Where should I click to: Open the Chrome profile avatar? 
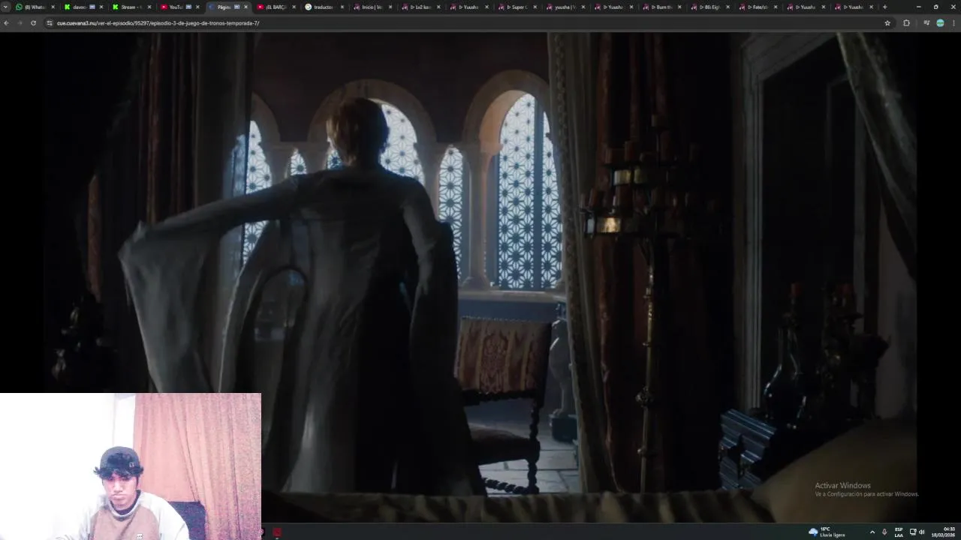[940, 23]
